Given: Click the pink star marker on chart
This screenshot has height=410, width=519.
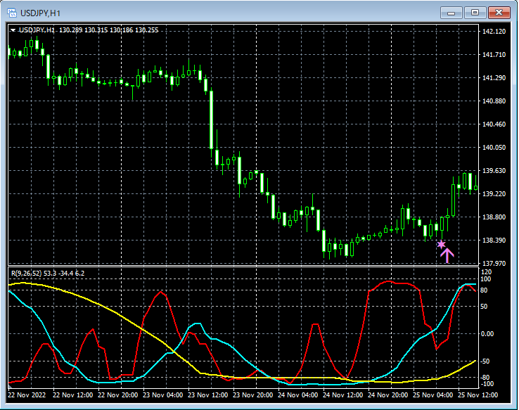Looking at the screenshot, I should point(441,245).
